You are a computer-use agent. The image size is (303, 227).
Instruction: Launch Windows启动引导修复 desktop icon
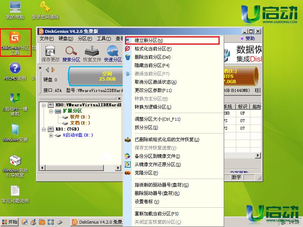click(x=15, y=166)
